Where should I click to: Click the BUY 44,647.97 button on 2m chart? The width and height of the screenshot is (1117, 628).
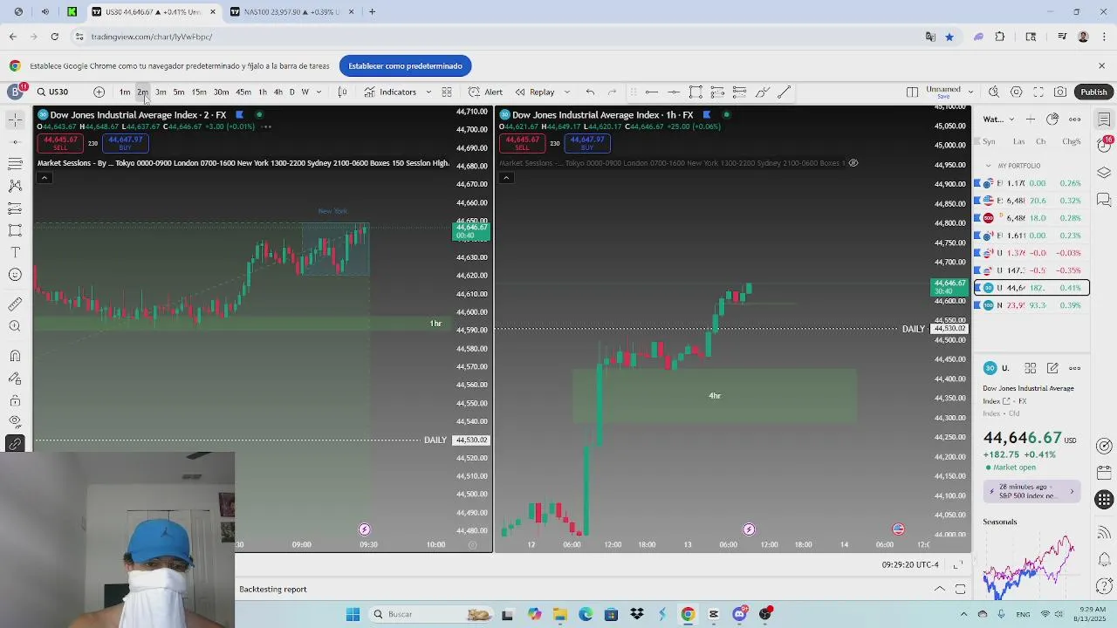[x=126, y=143]
